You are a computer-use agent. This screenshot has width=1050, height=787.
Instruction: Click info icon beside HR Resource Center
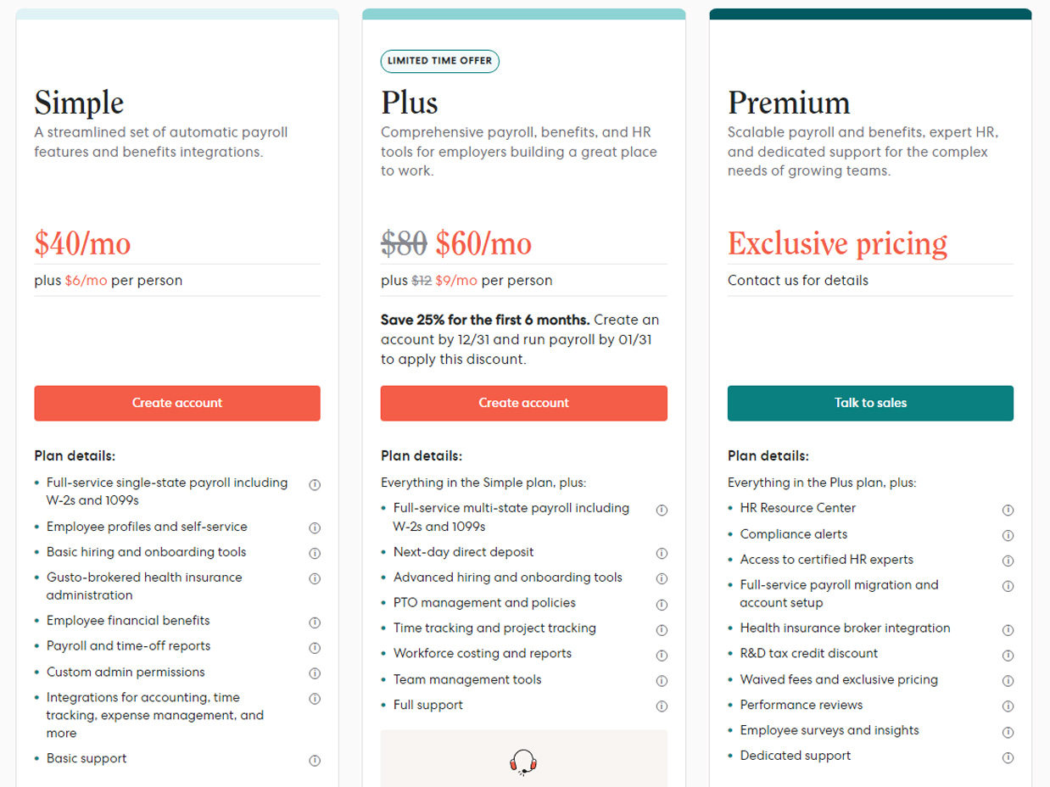click(1008, 510)
